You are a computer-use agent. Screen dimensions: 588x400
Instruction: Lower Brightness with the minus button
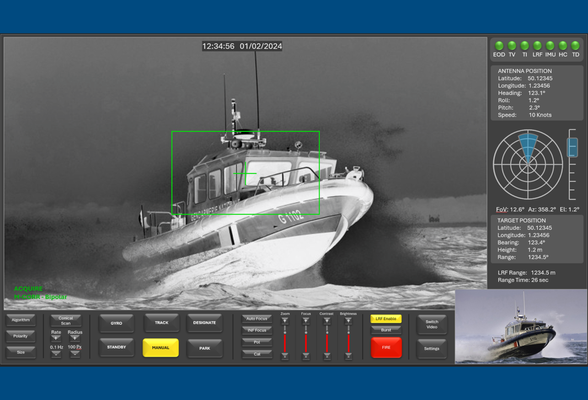pos(348,356)
